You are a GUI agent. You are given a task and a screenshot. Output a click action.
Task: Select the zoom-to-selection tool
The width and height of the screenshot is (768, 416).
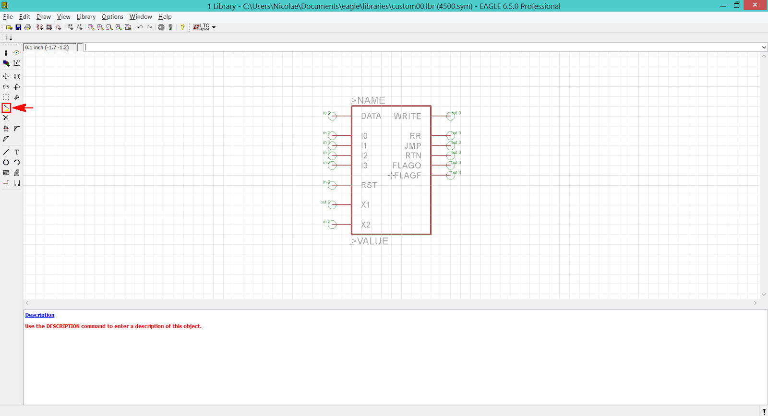pyautogui.click(x=128, y=27)
